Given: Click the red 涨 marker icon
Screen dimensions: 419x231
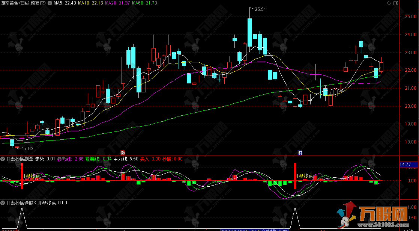Looking at the screenshot, I should coord(122,152).
